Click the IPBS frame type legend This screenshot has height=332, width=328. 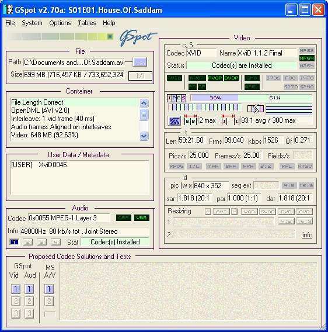pyautogui.click(x=177, y=98)
